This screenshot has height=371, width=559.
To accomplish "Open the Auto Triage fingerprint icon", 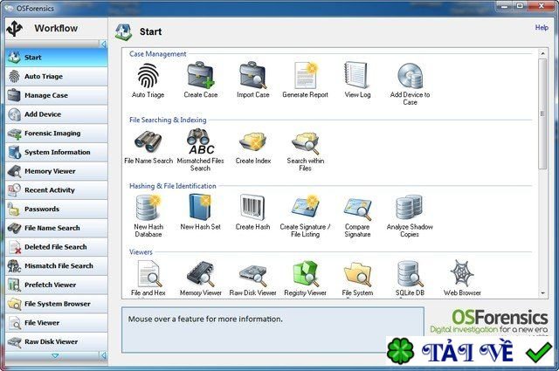I will (x=148, y=76).
